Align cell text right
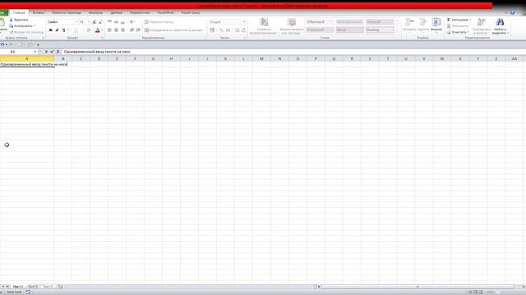The width and height of the screenshot is (526, 295). (x=122, y=30)
